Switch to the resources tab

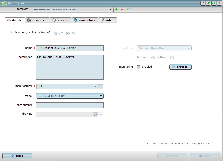(37, 20)
